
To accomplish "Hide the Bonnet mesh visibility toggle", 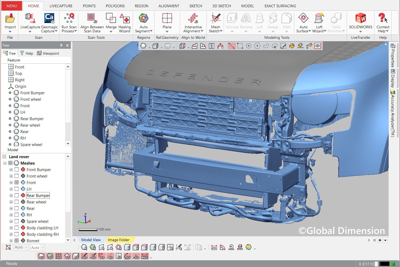I will 16,241.
